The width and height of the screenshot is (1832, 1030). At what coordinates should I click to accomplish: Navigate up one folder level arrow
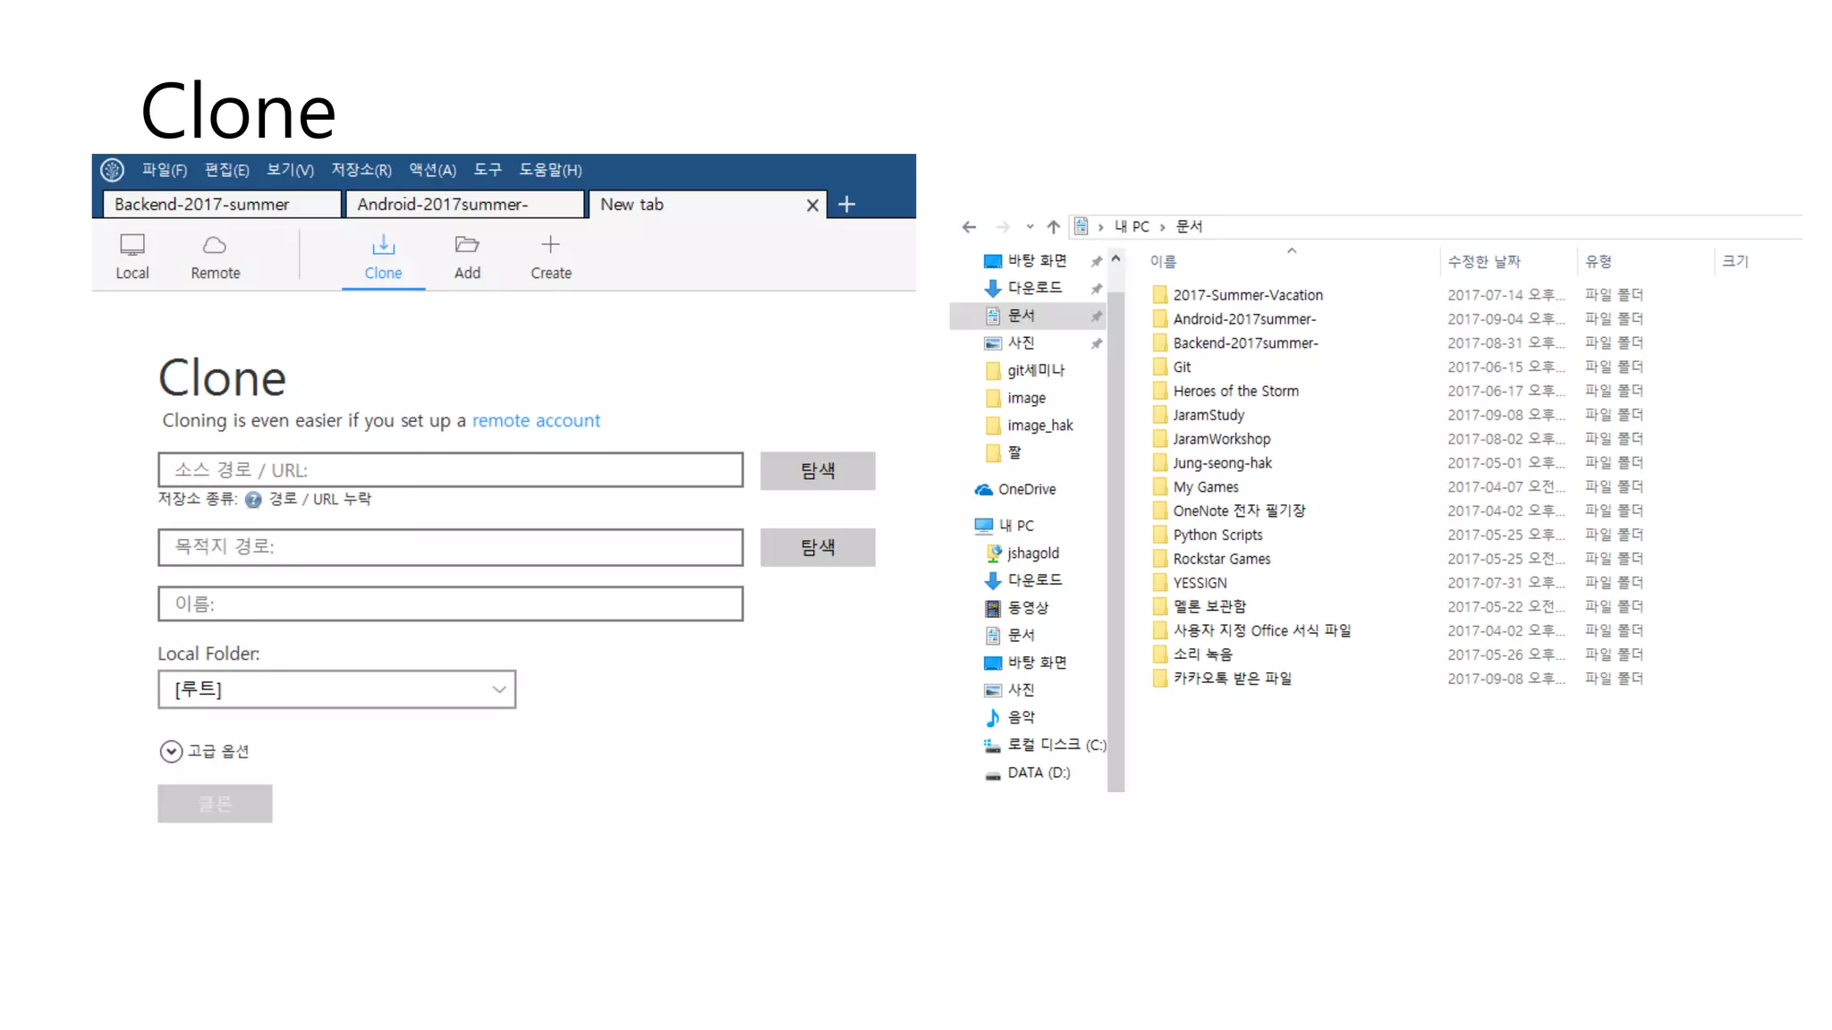1054,227
